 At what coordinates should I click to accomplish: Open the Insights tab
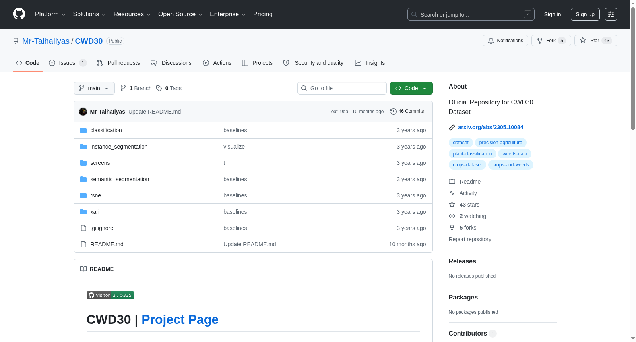(x=370, y=63)
